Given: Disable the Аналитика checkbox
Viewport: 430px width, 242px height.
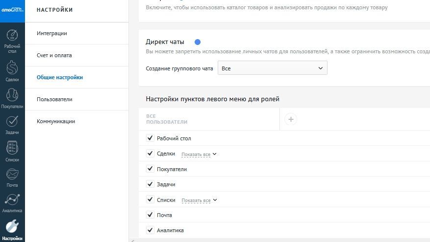Looking at the screenshot, I should 150,230.
